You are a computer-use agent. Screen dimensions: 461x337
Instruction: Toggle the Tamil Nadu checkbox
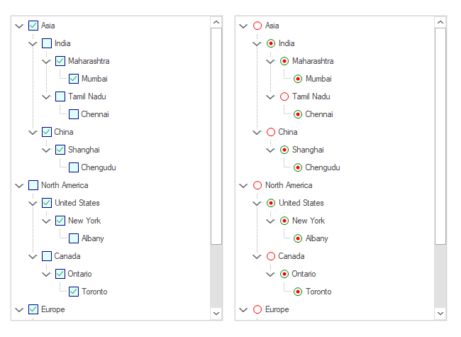tap(60, 96)
